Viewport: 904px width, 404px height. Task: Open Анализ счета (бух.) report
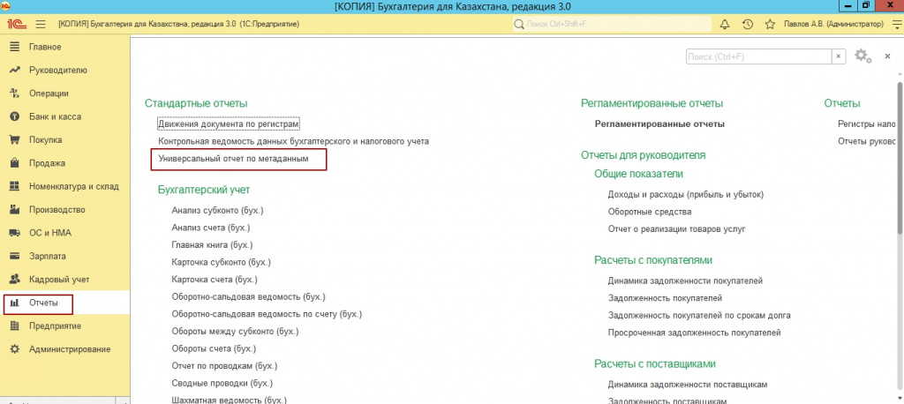pos(210,228)
